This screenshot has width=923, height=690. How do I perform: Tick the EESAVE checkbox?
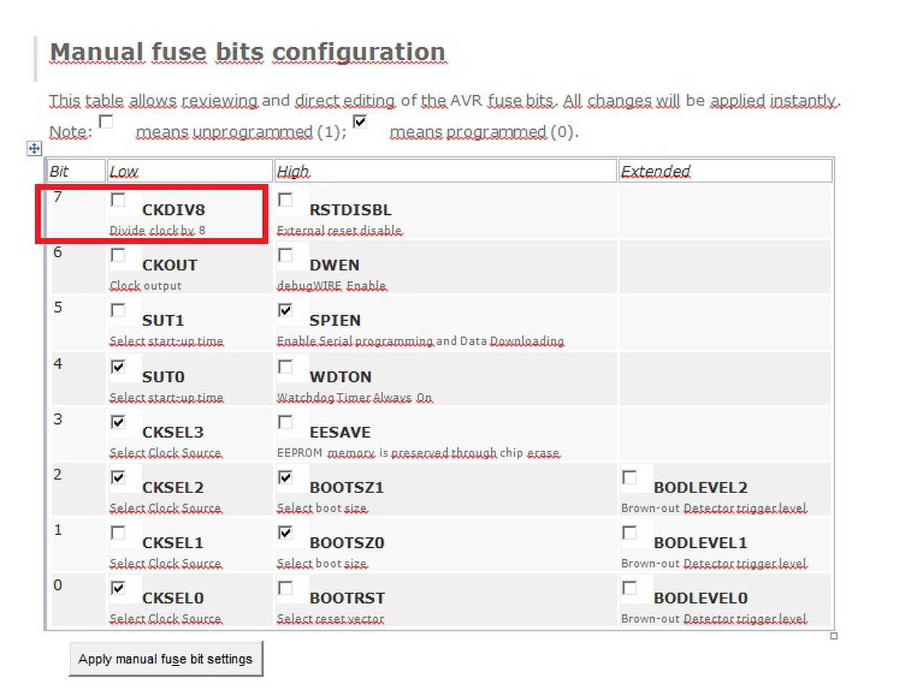[286, 422]
